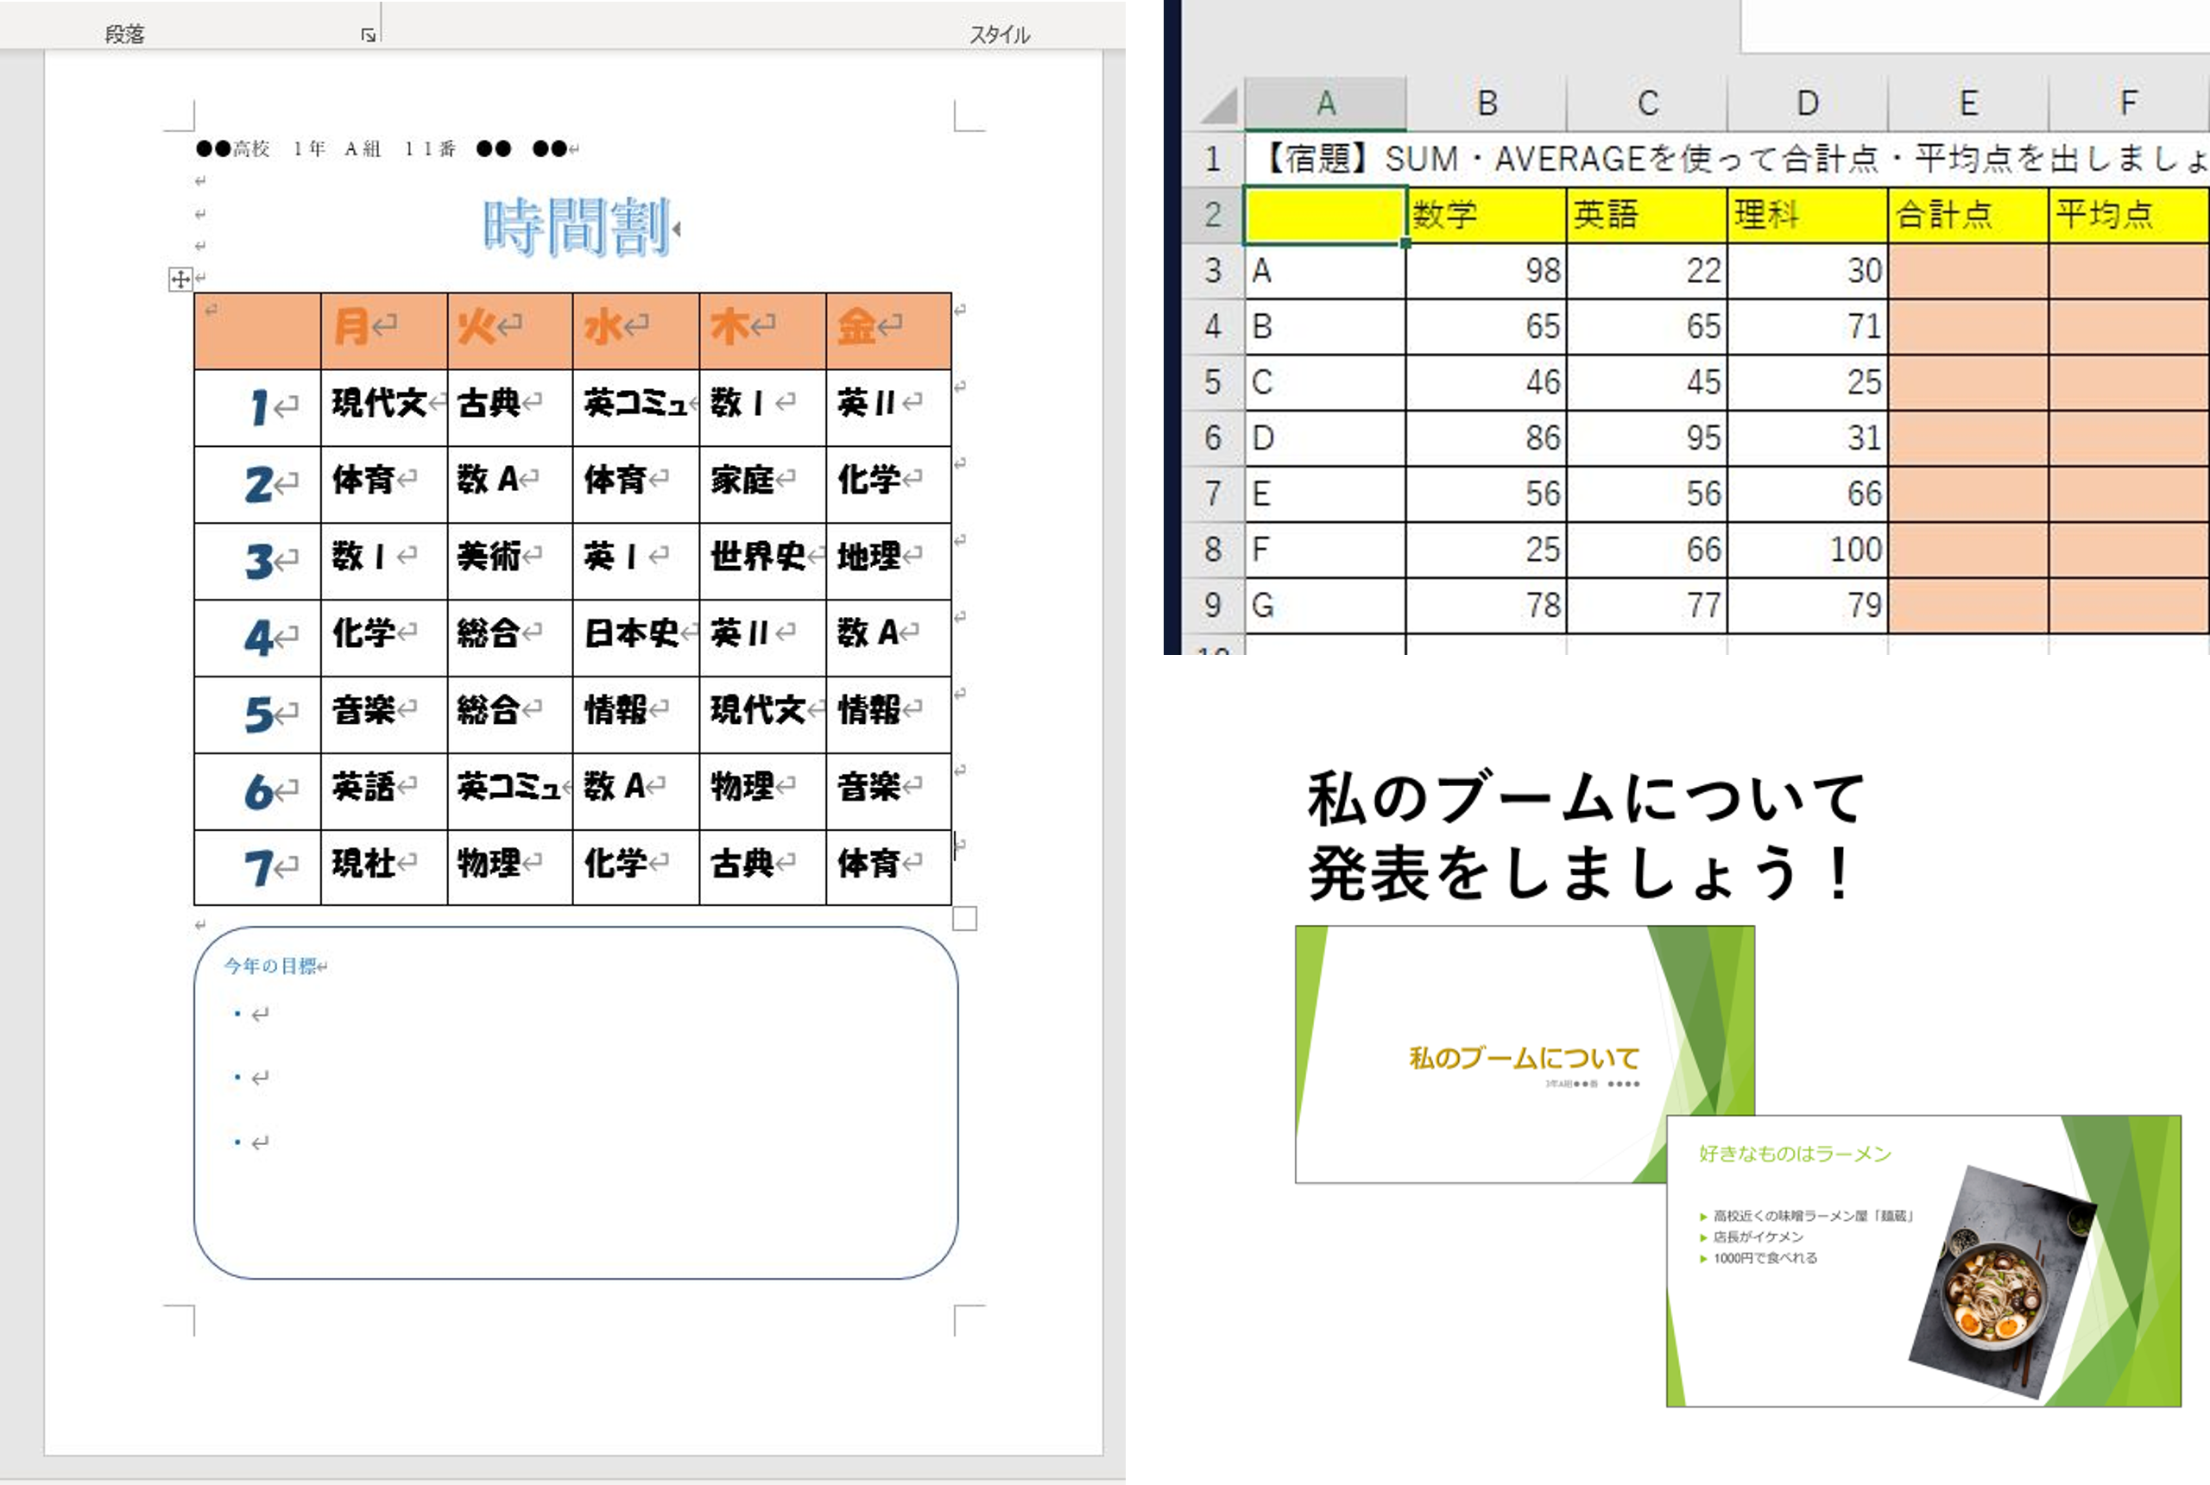2210x1485 pixels.
Task: Click the cell containing 79 in Excel
Action: [1808, 605]
